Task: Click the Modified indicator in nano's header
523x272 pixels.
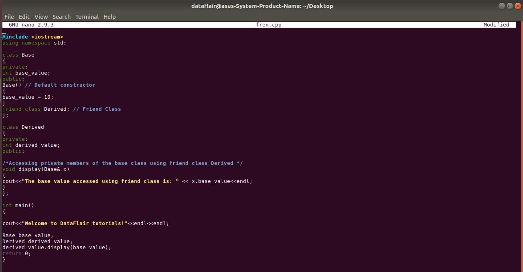Action: pyautogui.click(x=496, y=24)
